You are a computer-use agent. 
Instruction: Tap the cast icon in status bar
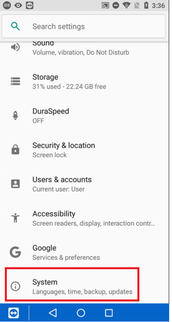point(105,6)
